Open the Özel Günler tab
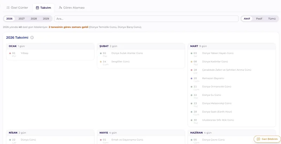This screenshot has width=281, height=144. click(17, 8)
